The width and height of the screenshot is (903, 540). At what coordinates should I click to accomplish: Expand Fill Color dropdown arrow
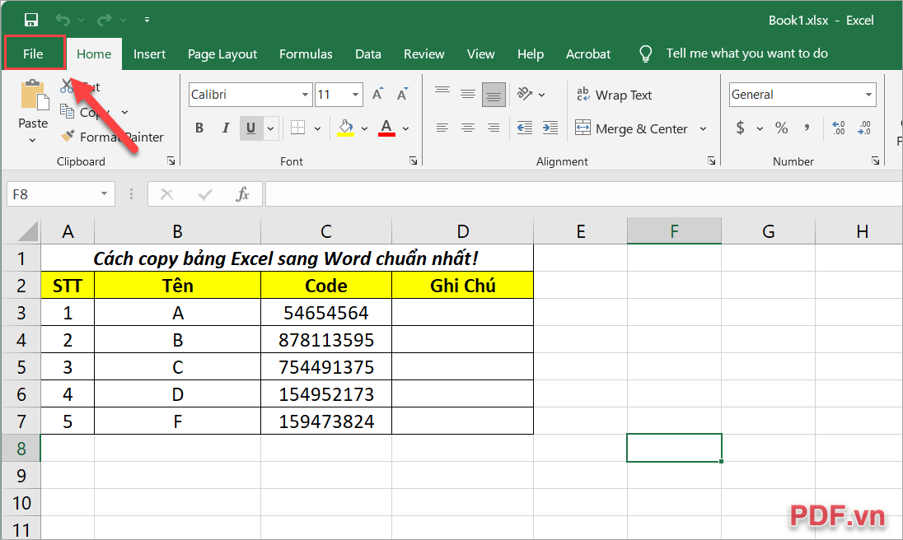coord(364,128)
